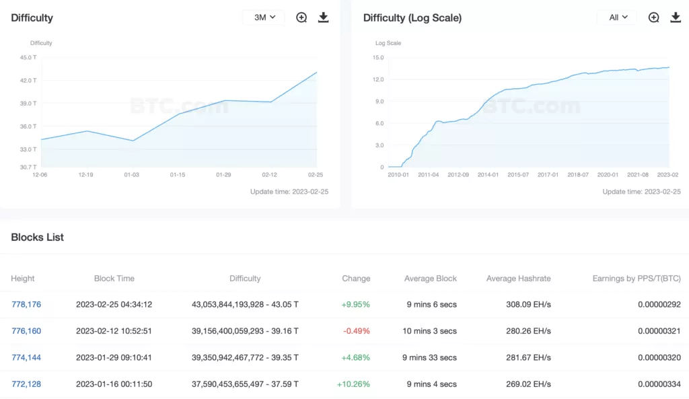This screenshot has width=689, height=399.
Task: Select block 774,144 link
Action: 26,357
